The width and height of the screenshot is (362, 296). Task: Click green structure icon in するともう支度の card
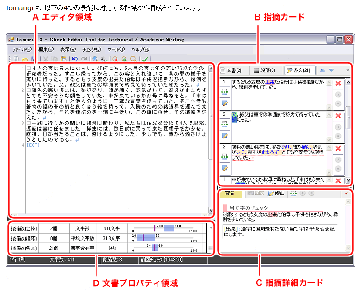pos(225,92)
